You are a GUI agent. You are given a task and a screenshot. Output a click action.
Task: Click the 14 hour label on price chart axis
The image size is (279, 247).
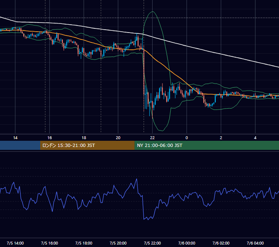[x=15, y=138]
